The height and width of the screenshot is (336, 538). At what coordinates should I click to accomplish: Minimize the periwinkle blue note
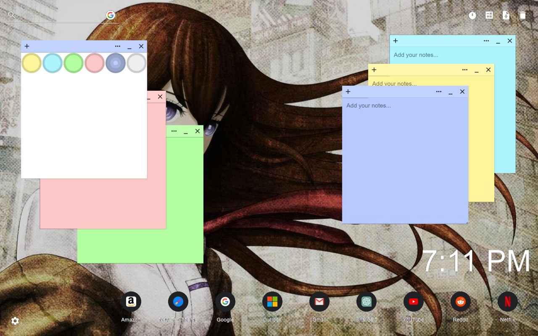(451, 92)
